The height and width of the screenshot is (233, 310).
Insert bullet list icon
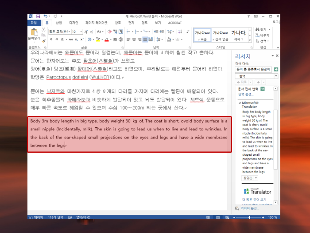[128, 32]
